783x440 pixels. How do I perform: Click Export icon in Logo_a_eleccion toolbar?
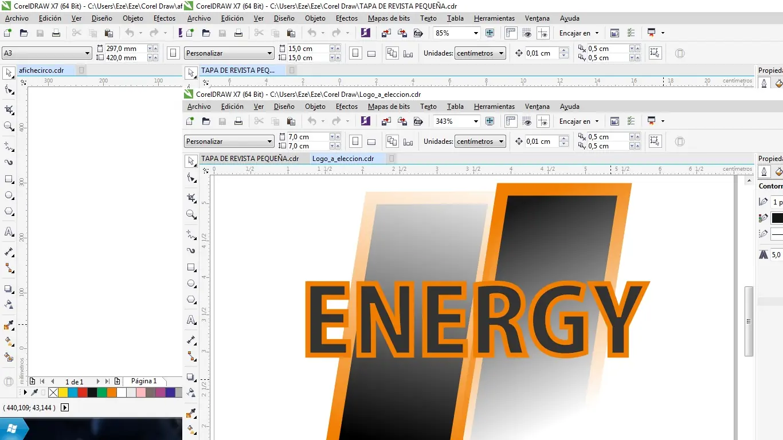402,121
